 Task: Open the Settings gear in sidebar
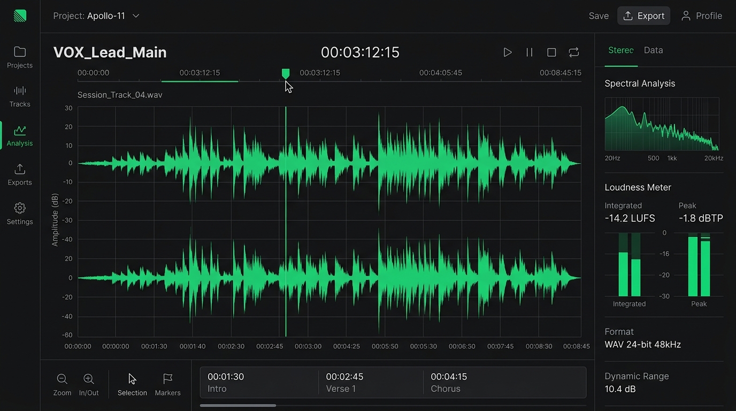(x=20, y=214)
